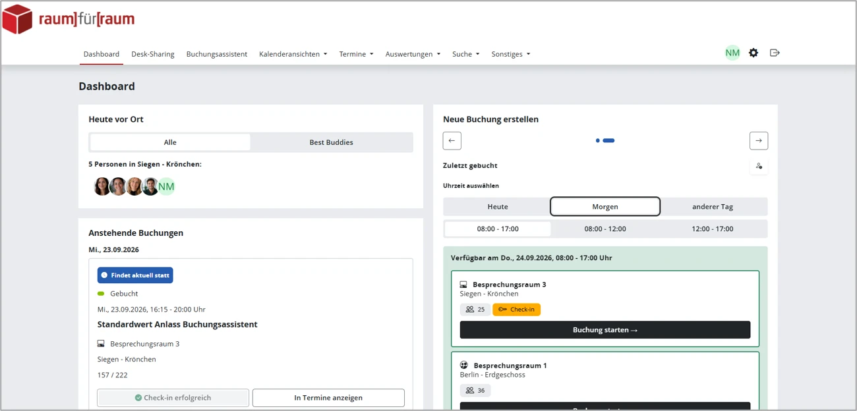
Task: Select Morgen as the booking day
Action: click(x=605, y=207)
